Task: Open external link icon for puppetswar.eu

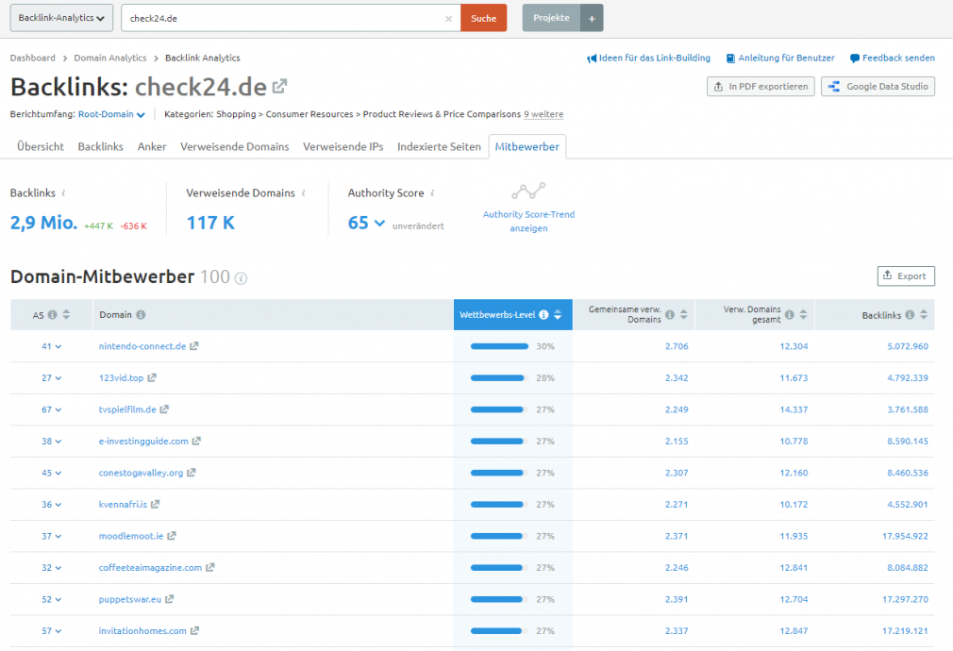Action: [170, 599]
